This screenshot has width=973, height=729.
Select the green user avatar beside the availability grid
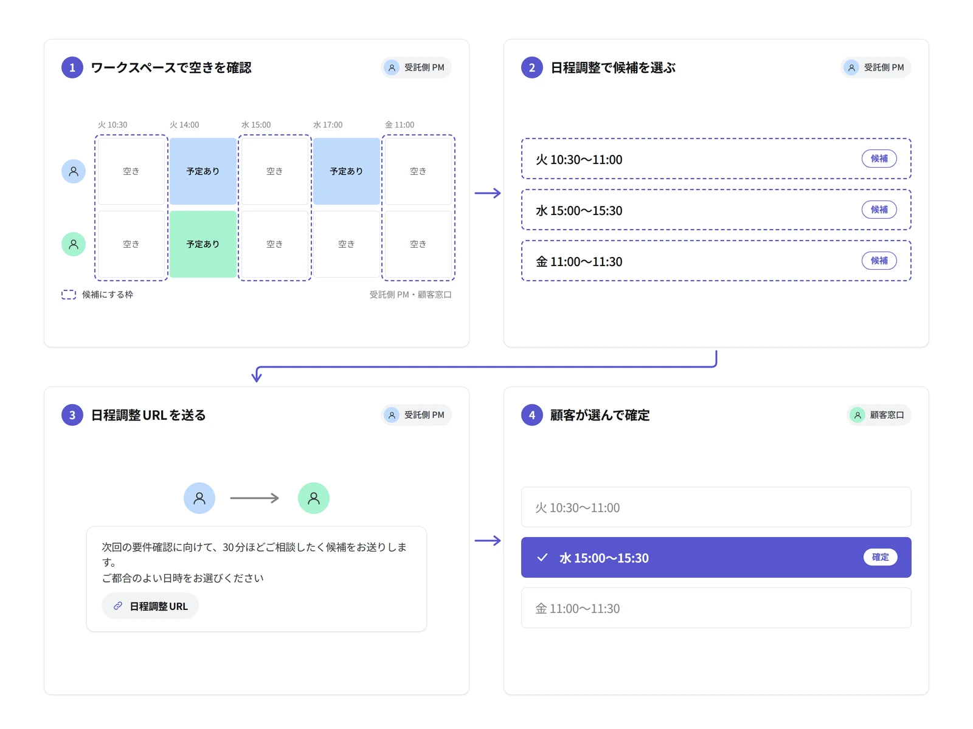tap(74, 244)
